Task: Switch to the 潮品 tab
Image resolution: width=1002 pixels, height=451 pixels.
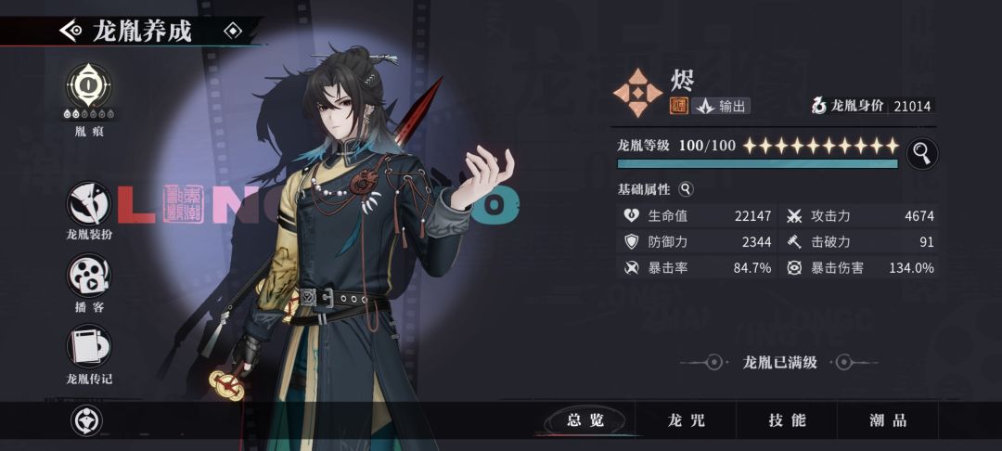Action: click(888, 420)
